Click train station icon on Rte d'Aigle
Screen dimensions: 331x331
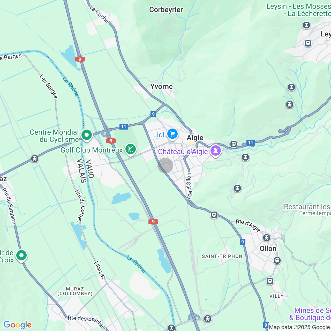click(x=214, y=215)
